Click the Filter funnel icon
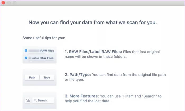The height and width of the screenshot is (111, 185). pyautogui.click(x=28, y=100)
